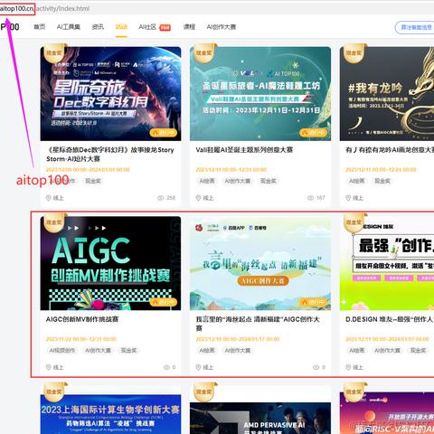Click the date range text on the Vali鞋履 card
Screen dimensions: 434x434
click(231, 170)
